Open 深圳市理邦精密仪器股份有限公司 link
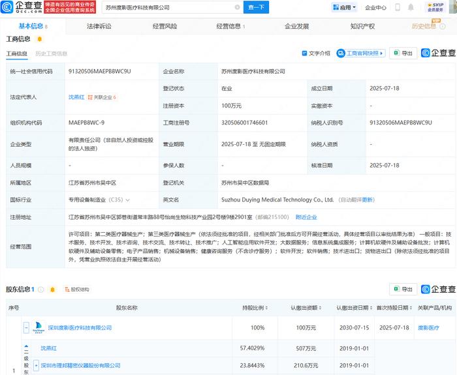 point(80,365)
